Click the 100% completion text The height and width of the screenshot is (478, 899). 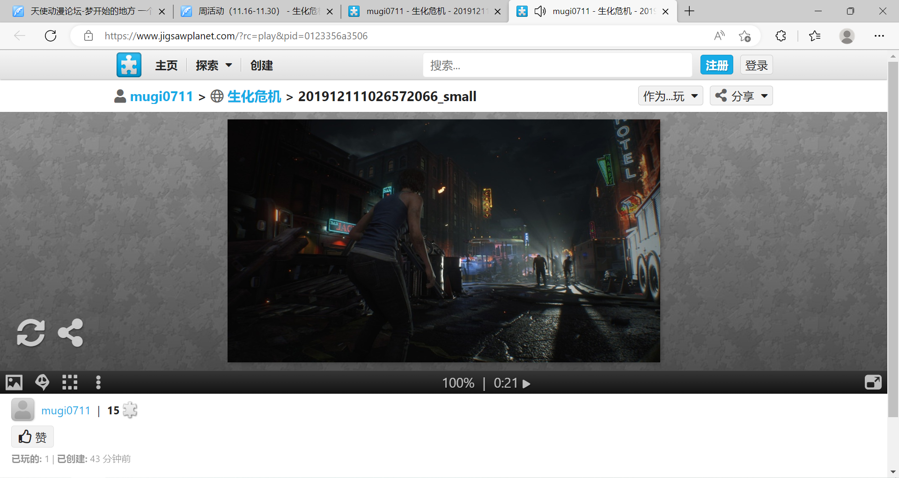(458, 383)
